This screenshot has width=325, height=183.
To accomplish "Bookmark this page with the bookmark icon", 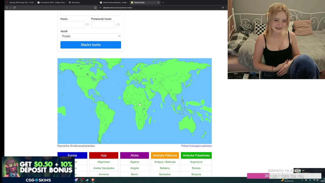I will pyautogui.click(x=95, y=8).
